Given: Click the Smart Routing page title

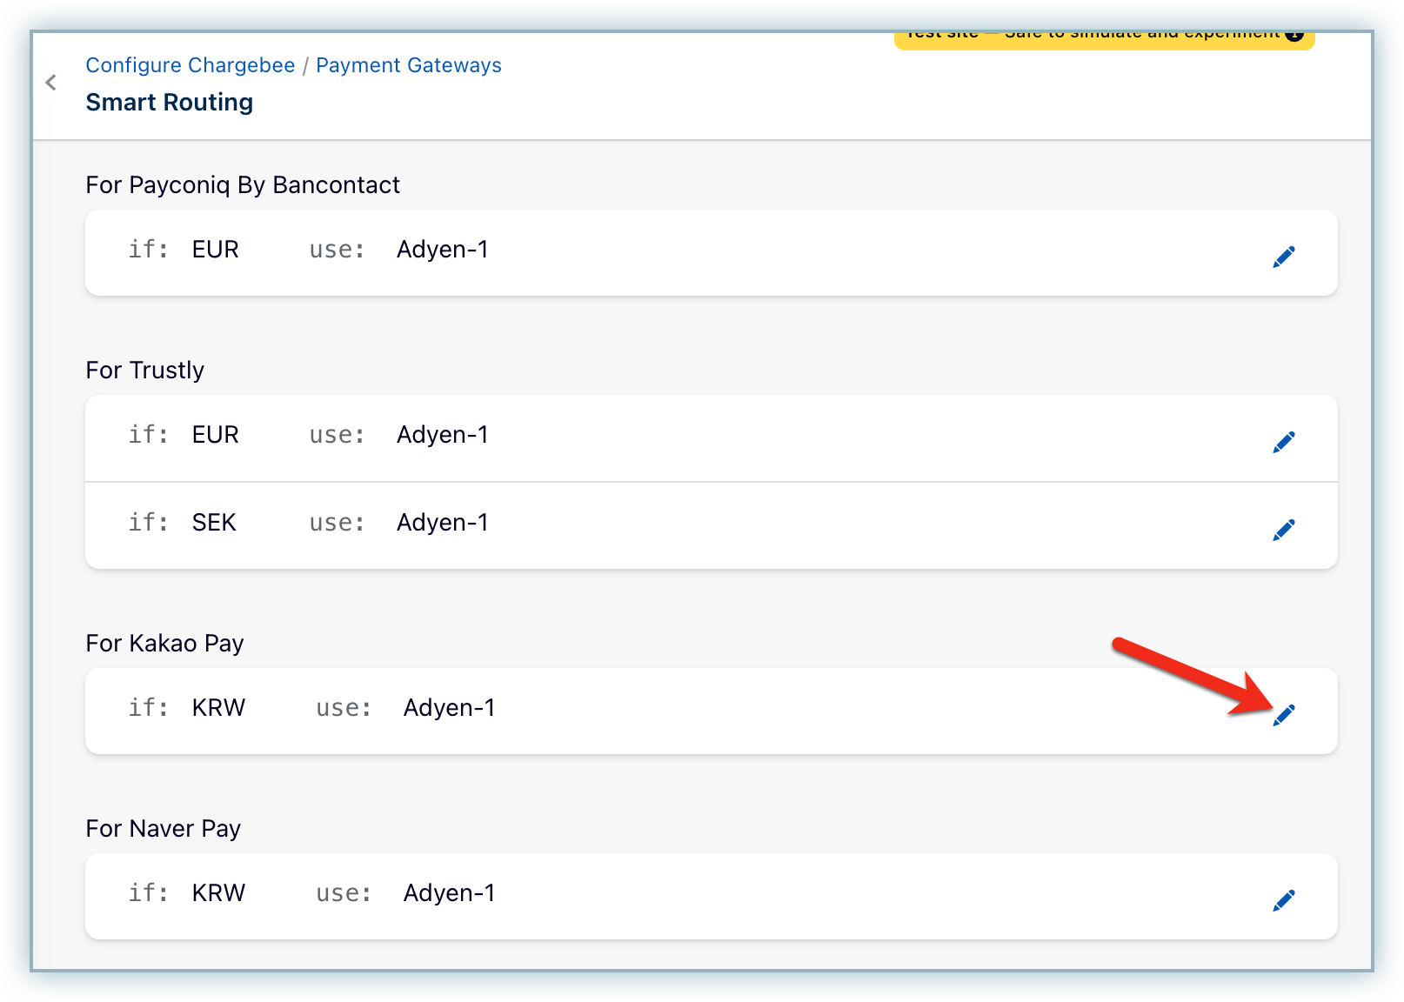Looking at the screenshot, I should coord(170,103).
